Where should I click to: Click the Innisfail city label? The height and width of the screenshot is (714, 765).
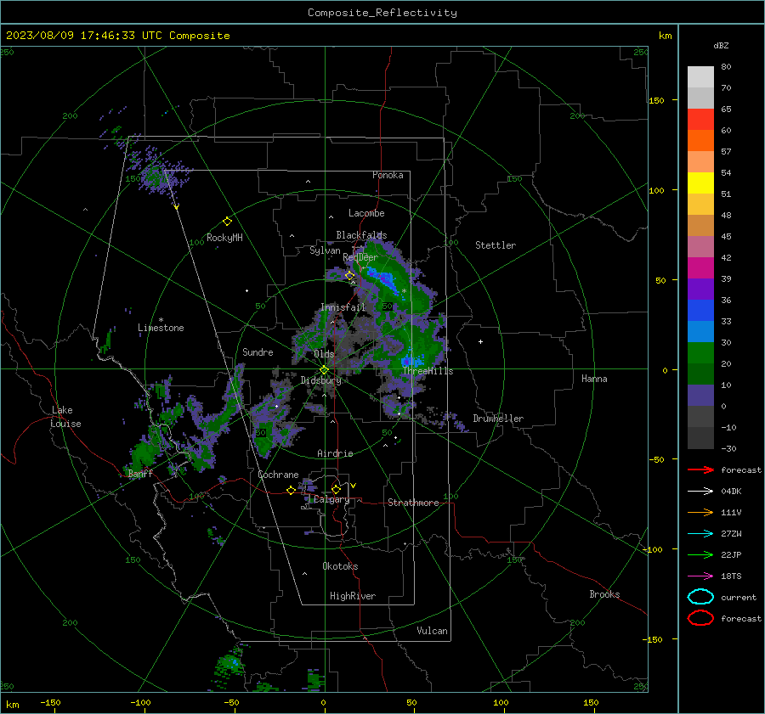point(343,307)
